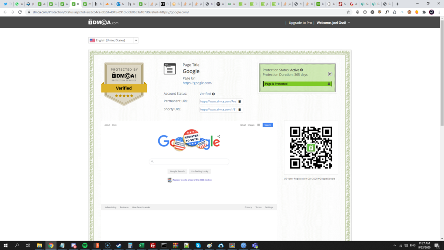This screenshot has height=250, width=444.
Task: Go back with browser back arrow
Action: tap(5, 12)
